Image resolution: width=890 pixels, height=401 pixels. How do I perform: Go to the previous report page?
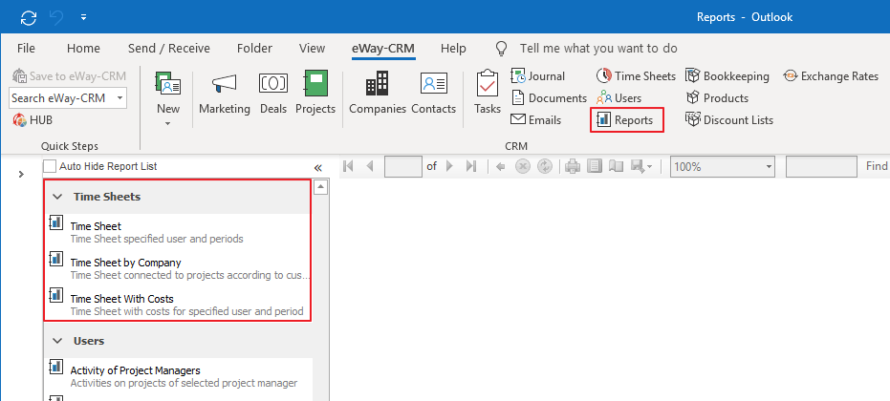370,166
